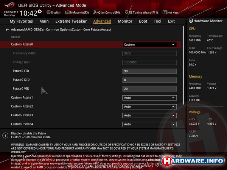Image resolution: width=227 pixels, height=170 pixels.
Task: Open the Custom Pstate1 Auto dropdown
Action: [149, 98]
